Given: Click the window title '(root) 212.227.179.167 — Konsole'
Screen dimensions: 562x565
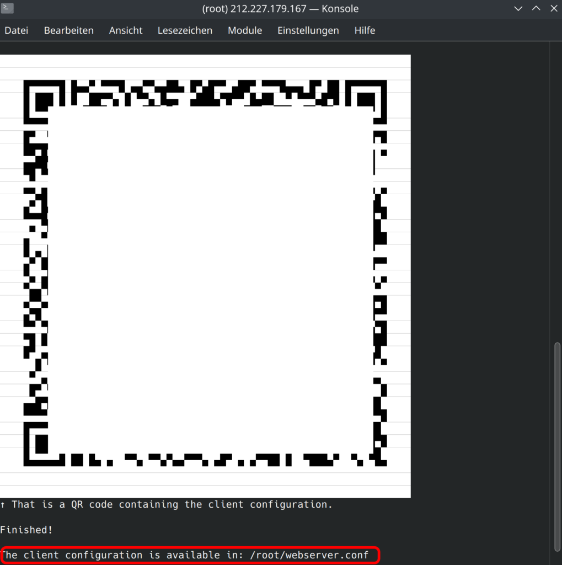Looking at the screenshot, I should pos(280,9).
